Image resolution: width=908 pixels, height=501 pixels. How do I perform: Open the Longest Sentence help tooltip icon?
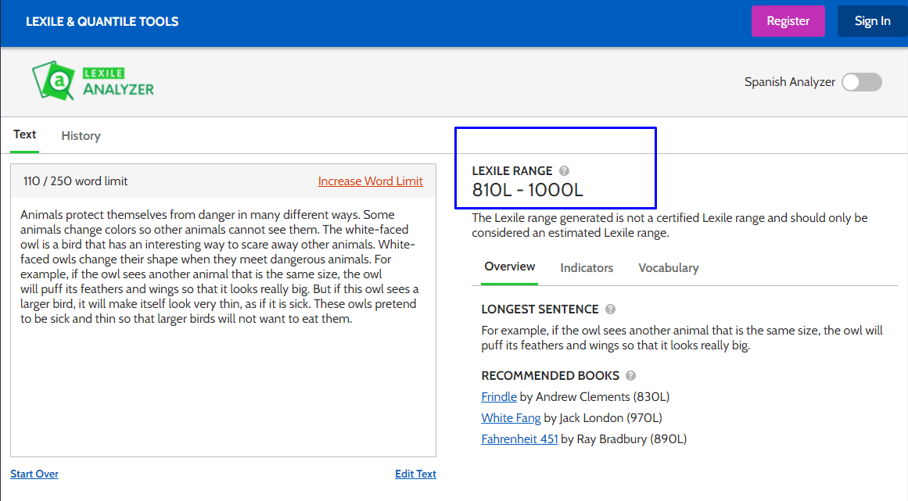click(x=610, y=310)
